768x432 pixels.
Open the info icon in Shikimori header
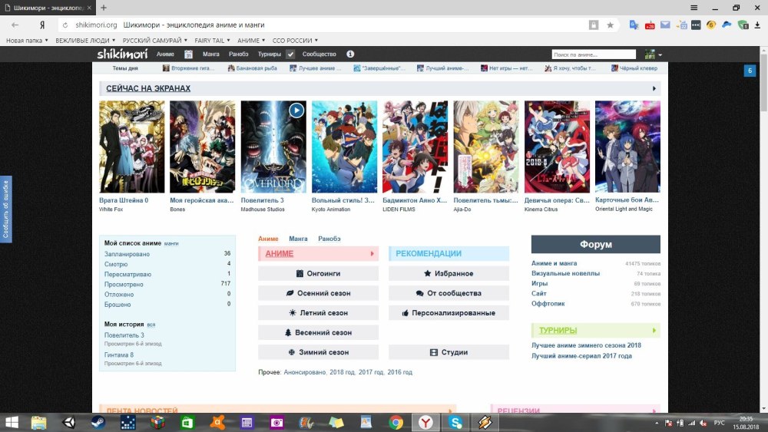[x=350, y=54]
